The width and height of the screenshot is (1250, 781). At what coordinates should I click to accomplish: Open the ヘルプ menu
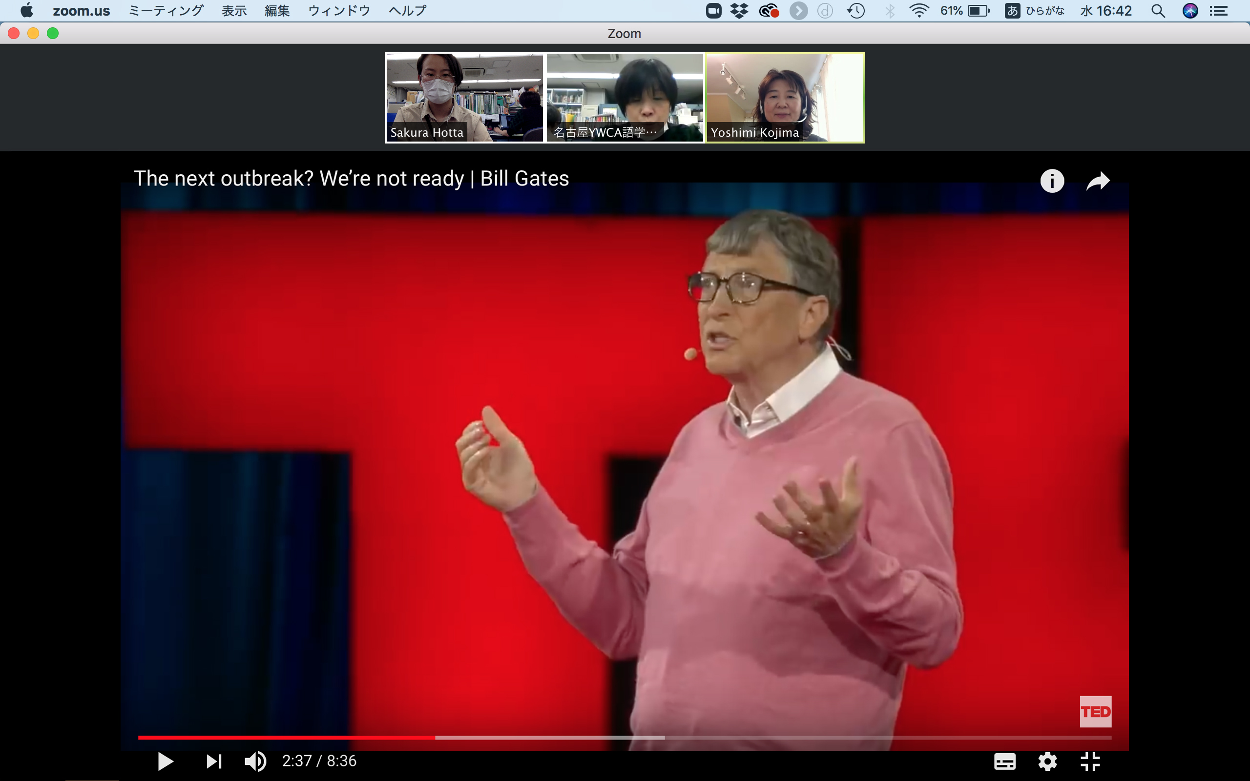(x=408, y=10)
